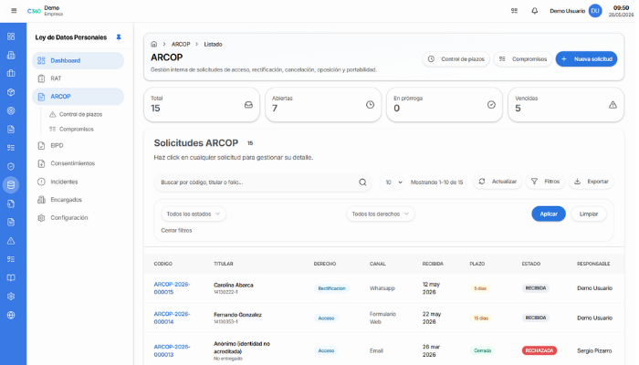Open request ARCOP-2026-000013
This screenshot has height=365, width=639.
172,350
